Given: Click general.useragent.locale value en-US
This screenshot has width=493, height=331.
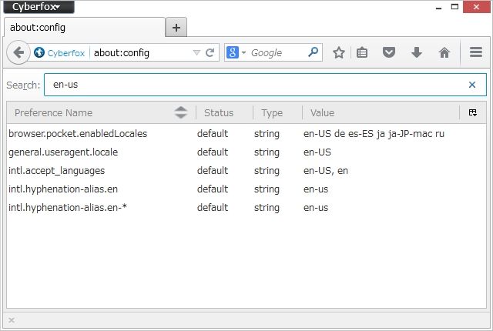Looking at the screenshot, I should coord(317,152).
